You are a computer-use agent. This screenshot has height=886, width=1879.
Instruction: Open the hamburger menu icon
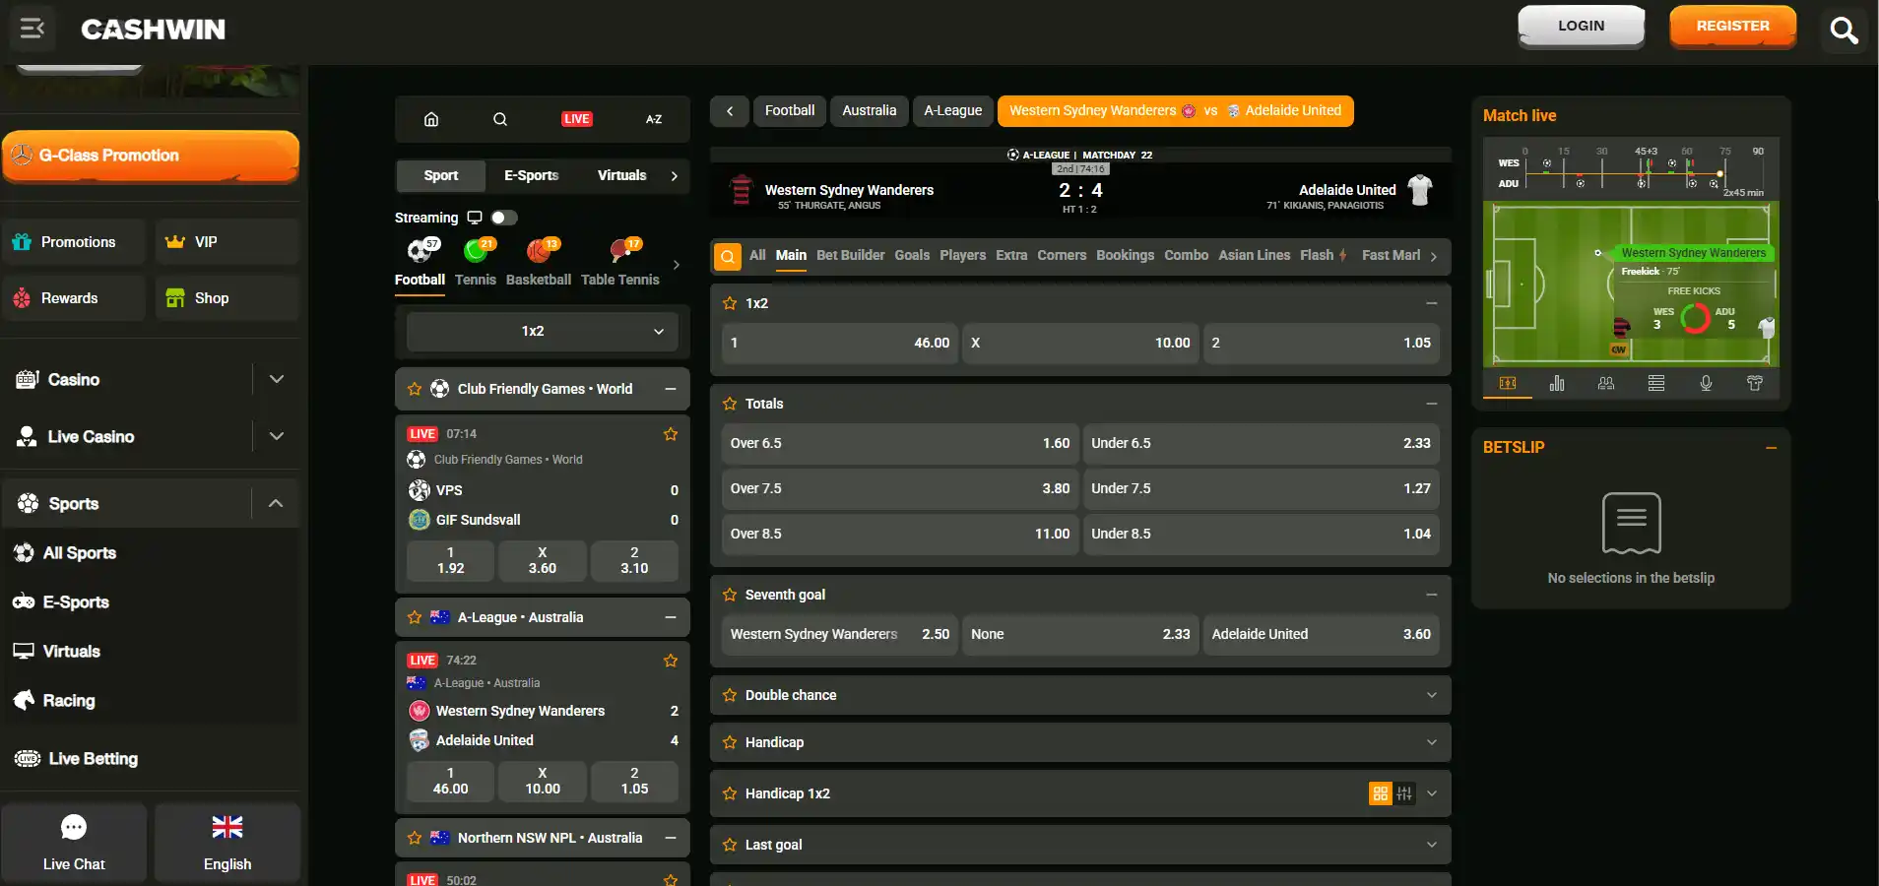pyautogui.click(x=32, y=29)
